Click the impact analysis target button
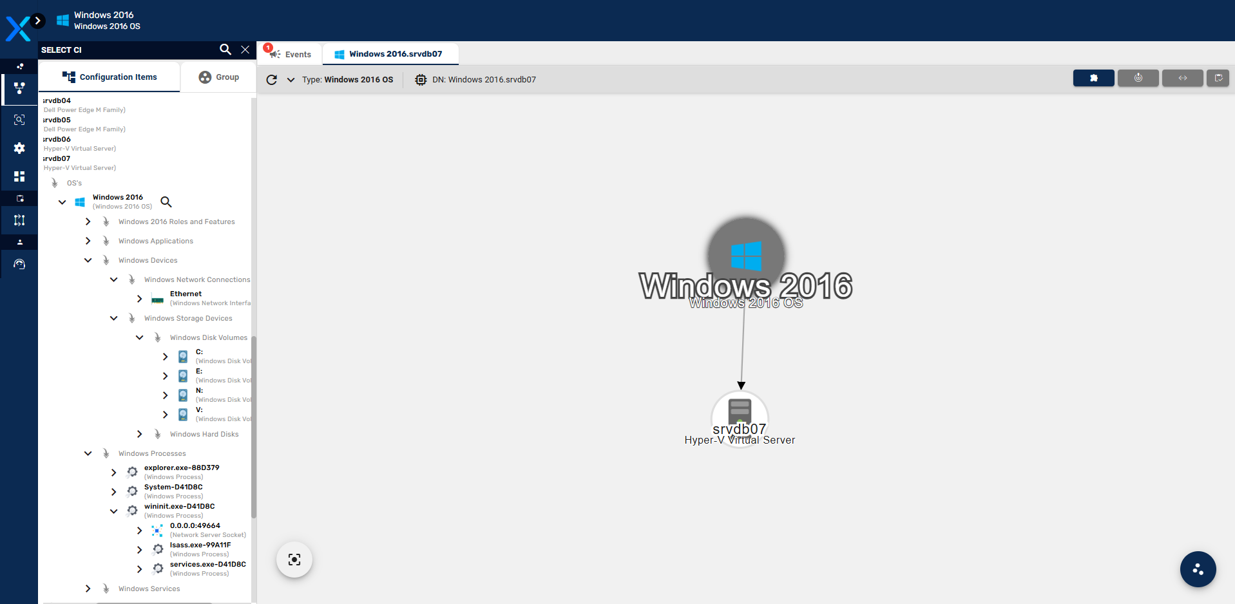The height and width of the screenshot is (604, 1235). 1138,78
